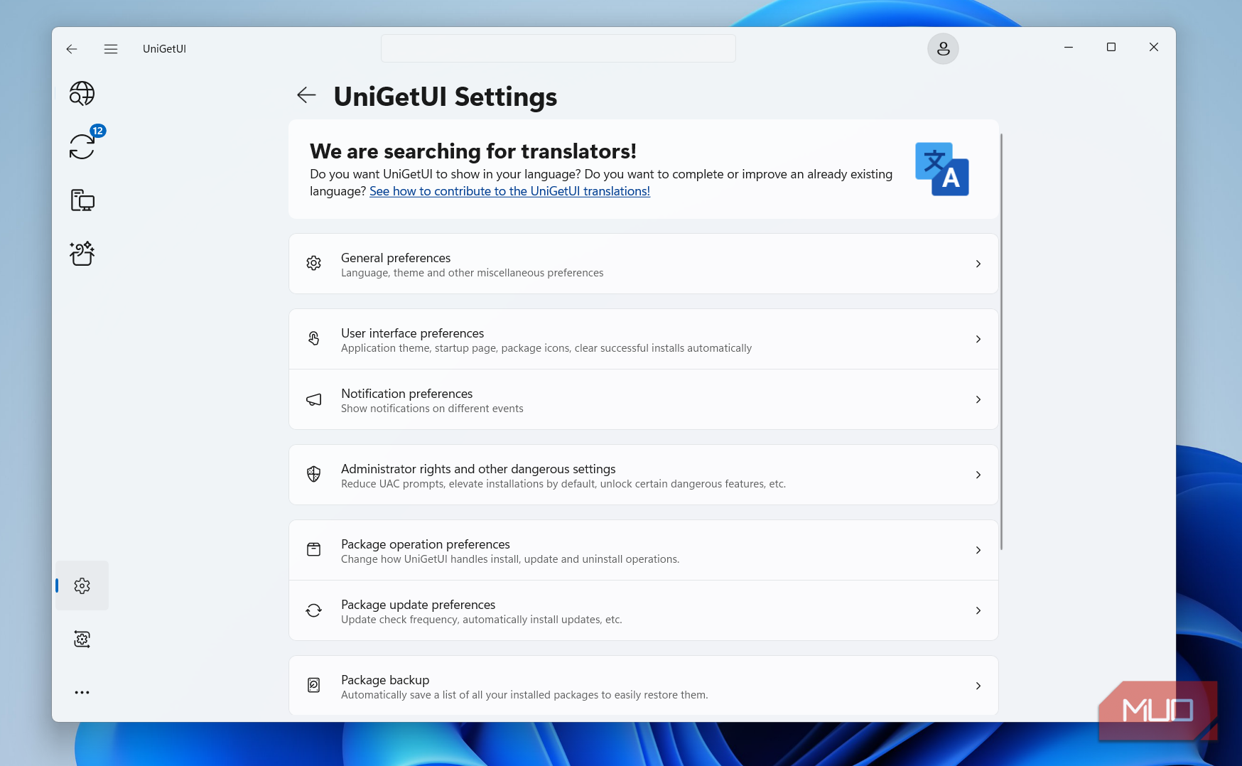Click the search box in title bar
This screenshot has width=1242, height=766.
coord(558,48)
